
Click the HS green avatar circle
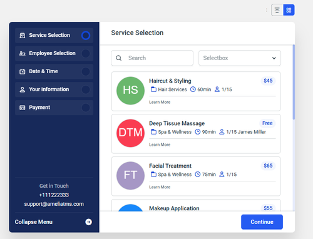coord(130,91)
